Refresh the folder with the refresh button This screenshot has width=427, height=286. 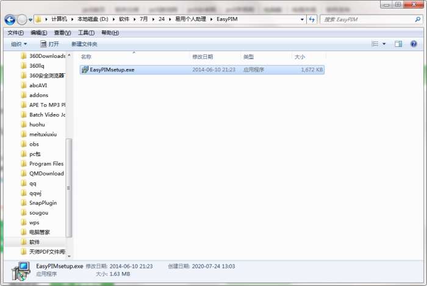pyautogui.click(x=312, y=20)
